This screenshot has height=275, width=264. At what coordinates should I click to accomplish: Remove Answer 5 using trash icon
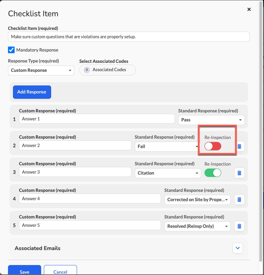pos(239,226)
